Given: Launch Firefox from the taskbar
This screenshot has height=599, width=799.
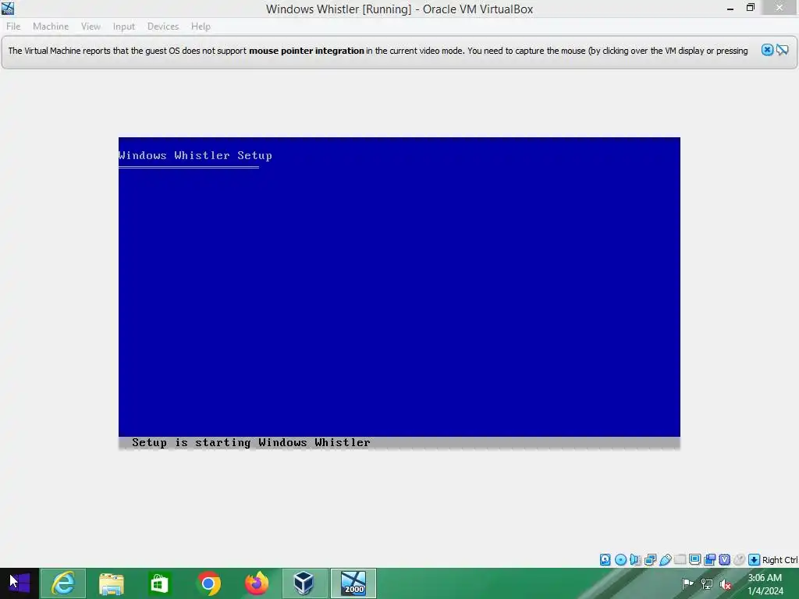Looking at the screenshot, I should click(256, 583).
